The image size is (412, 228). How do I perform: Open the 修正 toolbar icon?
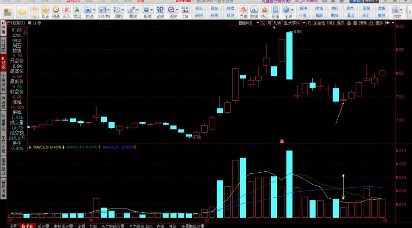pyautogui.click(x=45, y=10)
